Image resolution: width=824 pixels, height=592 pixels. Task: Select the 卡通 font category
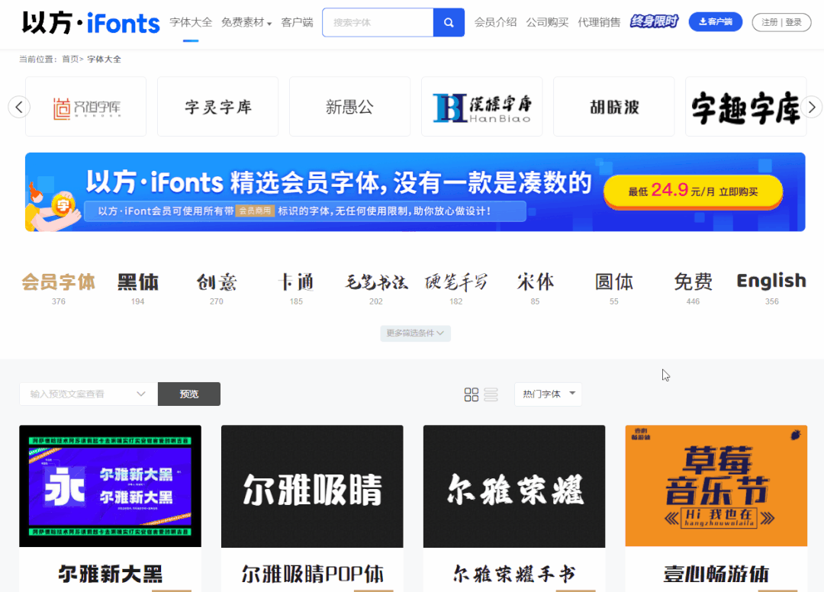tap(296, 288)
